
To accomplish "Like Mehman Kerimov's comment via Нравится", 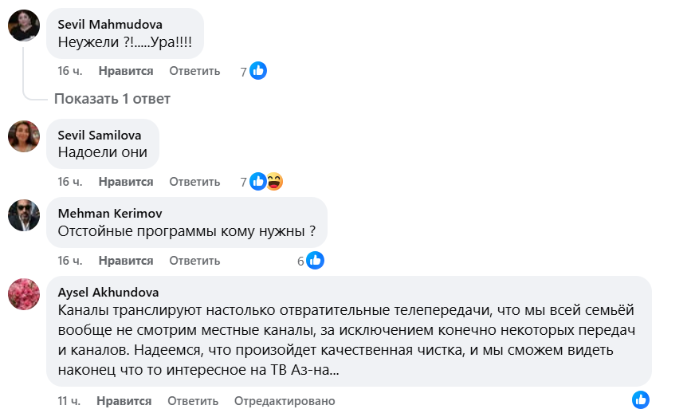I will 126,261.
